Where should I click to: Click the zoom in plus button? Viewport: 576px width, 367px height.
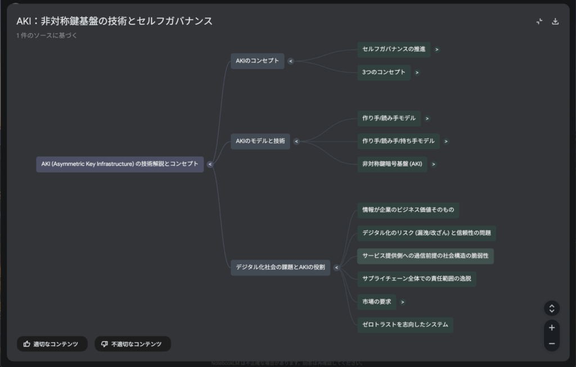pyautogui.click(x=552, y=328)
